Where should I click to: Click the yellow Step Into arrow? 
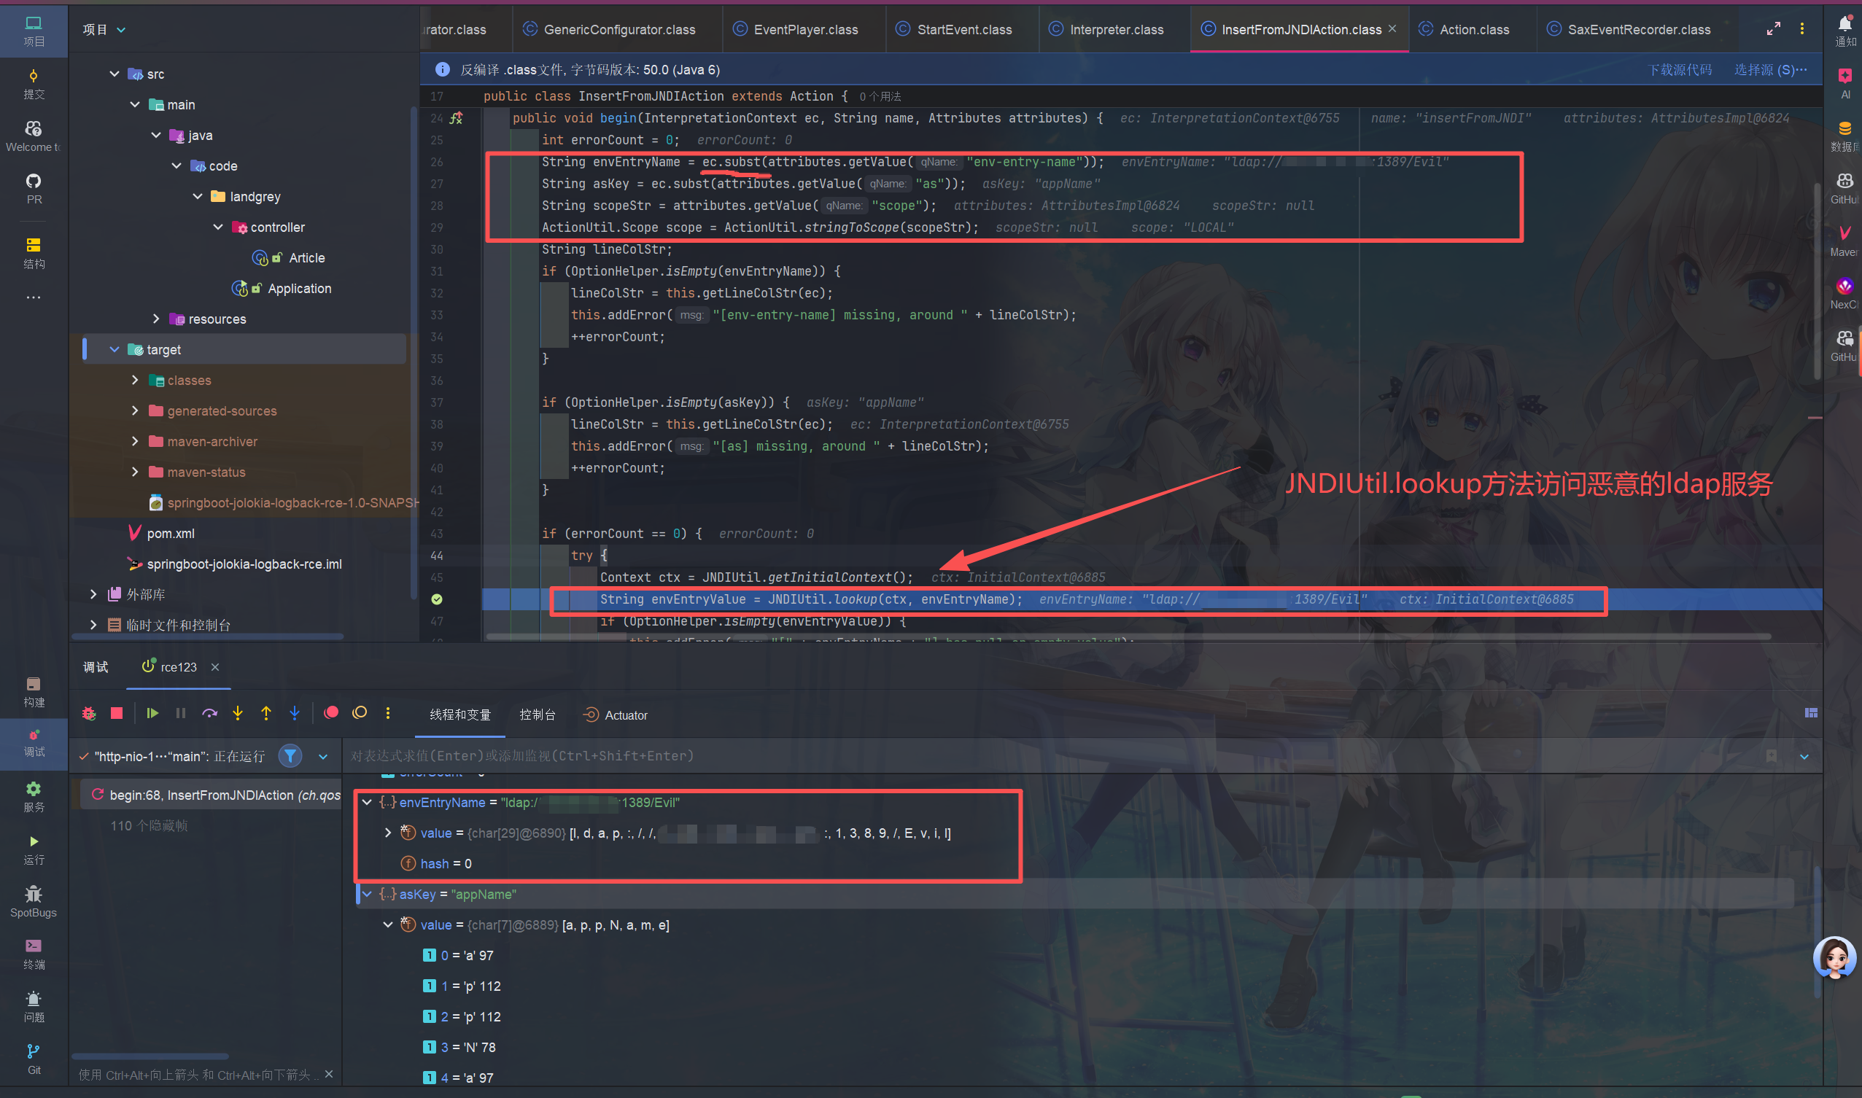coord(238,713)
